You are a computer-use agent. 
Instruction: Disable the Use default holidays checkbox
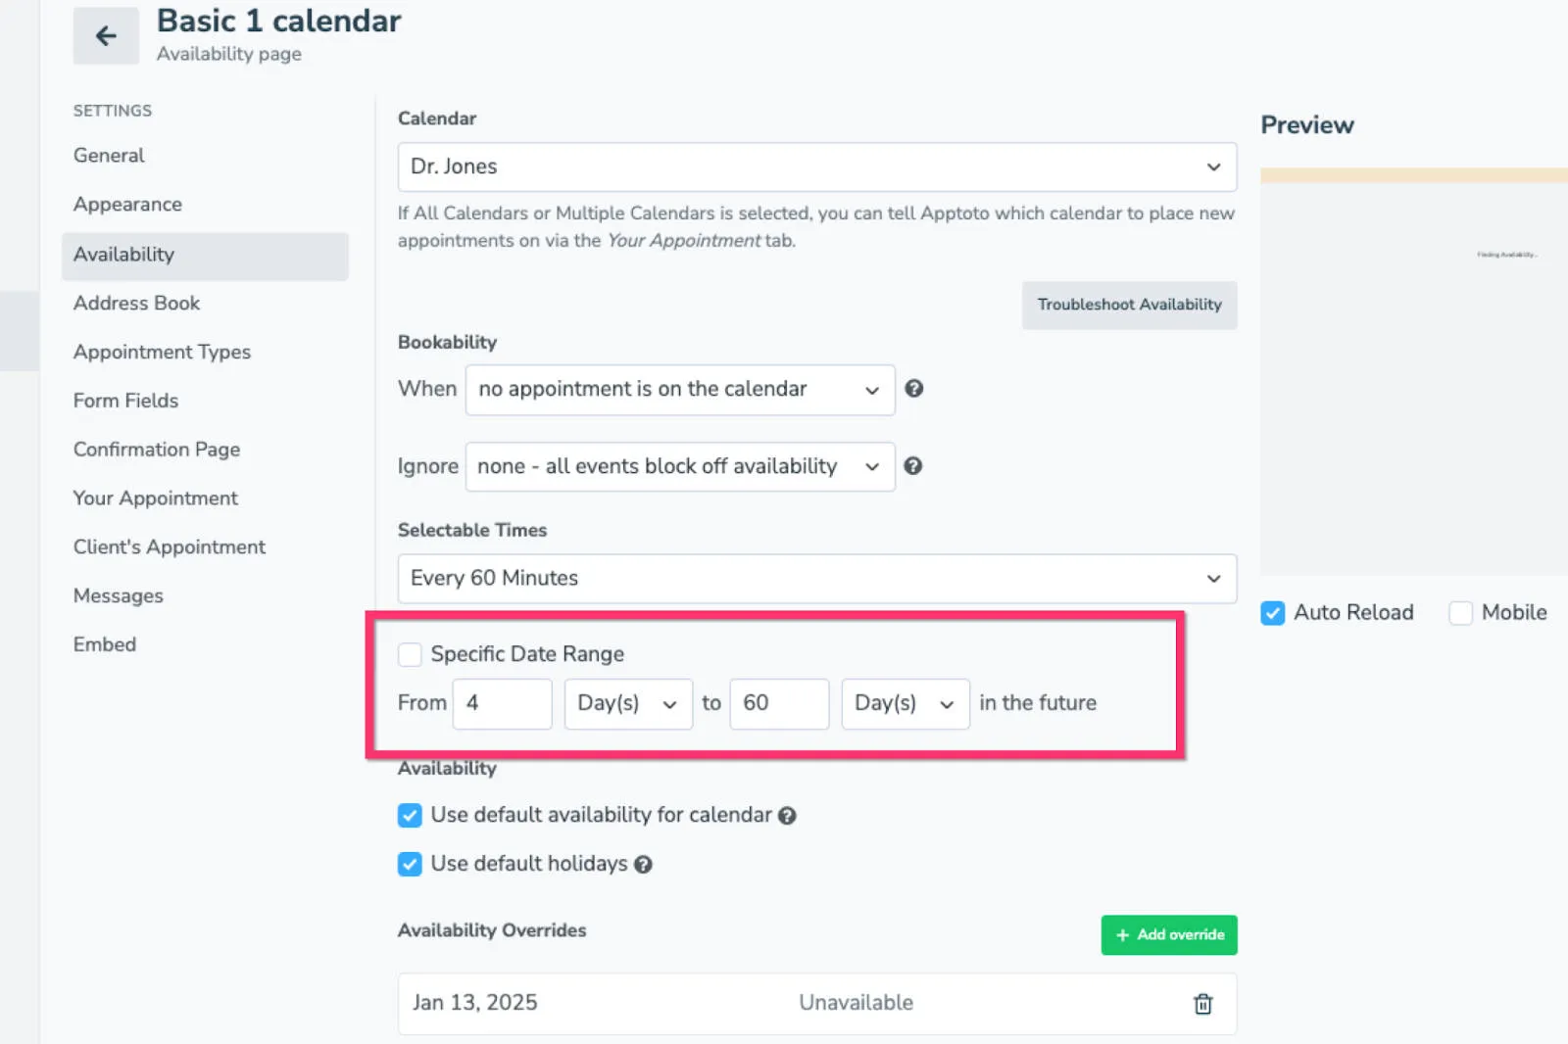click(x=409, y=864)
